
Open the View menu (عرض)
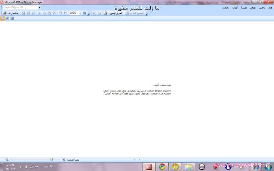[x=252, y=8]
